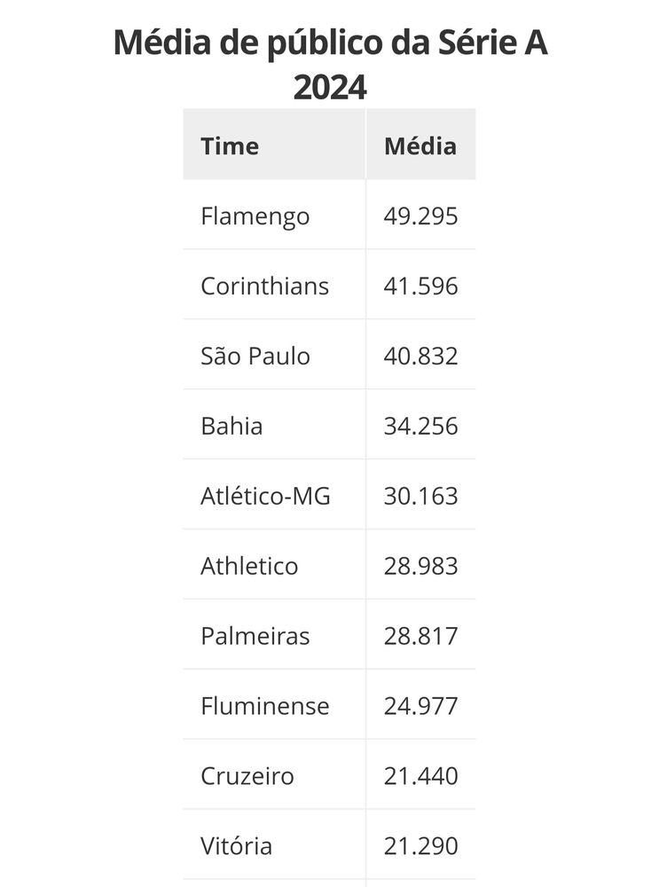Click Palmeiras' average 28.817
Viewport: 659px width, 887px height.
click(420, 636)
